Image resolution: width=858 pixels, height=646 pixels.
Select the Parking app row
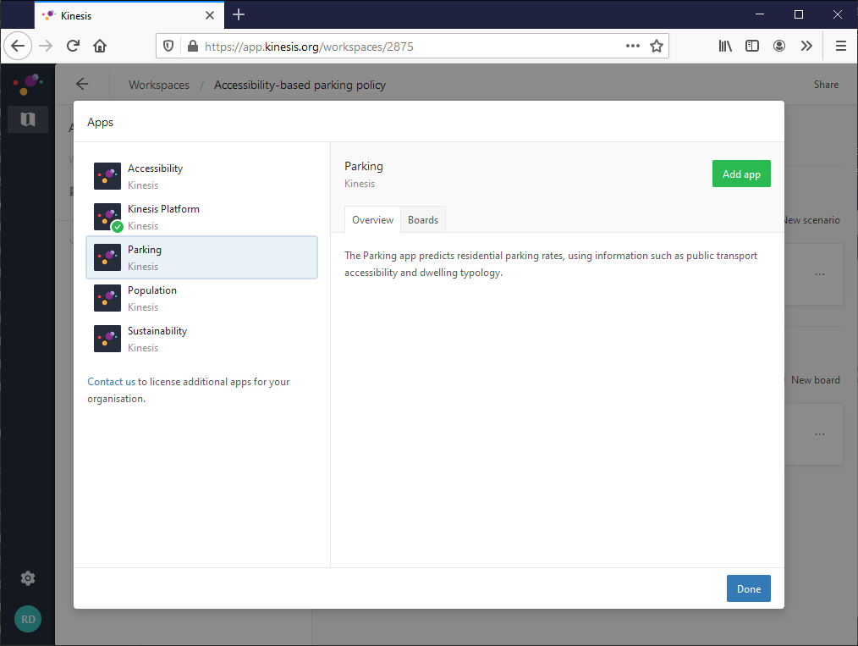pos(202,257)
